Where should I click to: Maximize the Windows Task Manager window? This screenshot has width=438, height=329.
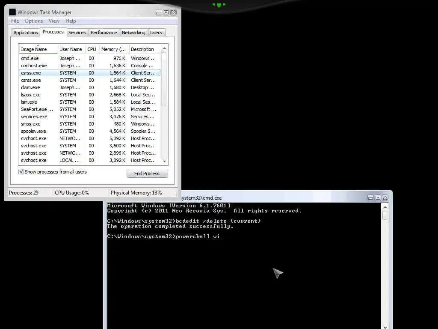[166, 12]
